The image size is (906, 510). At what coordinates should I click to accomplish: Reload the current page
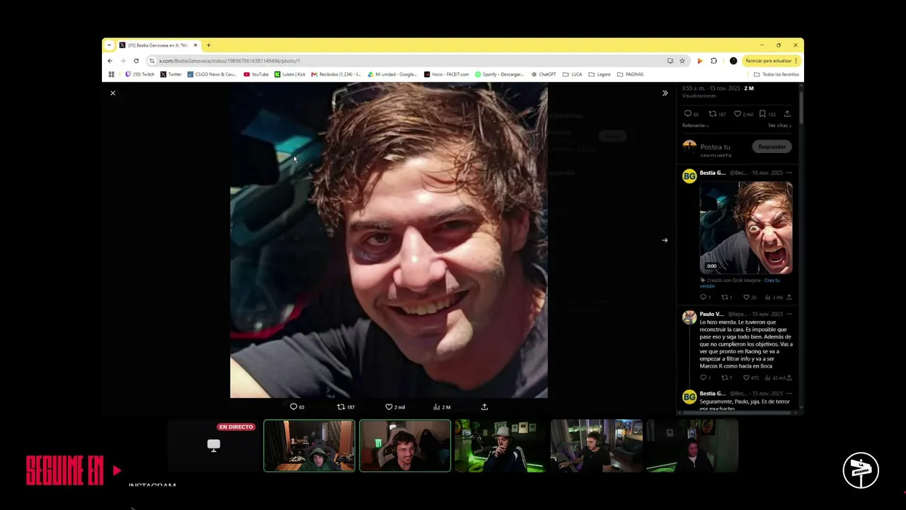136,61
